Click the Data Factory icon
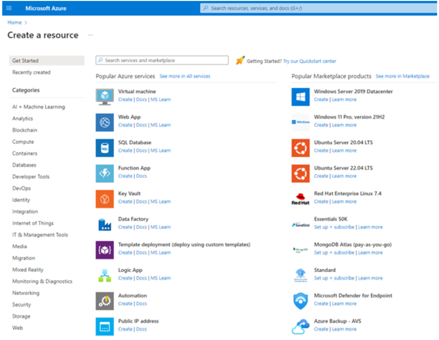This screenshot has width=439, height=340. (x=105, y=224)
